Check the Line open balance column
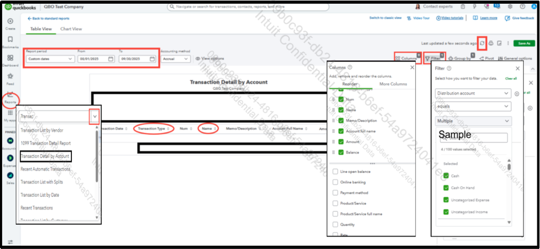The height and width of the screenshot is (249, 540). [335, 171]
